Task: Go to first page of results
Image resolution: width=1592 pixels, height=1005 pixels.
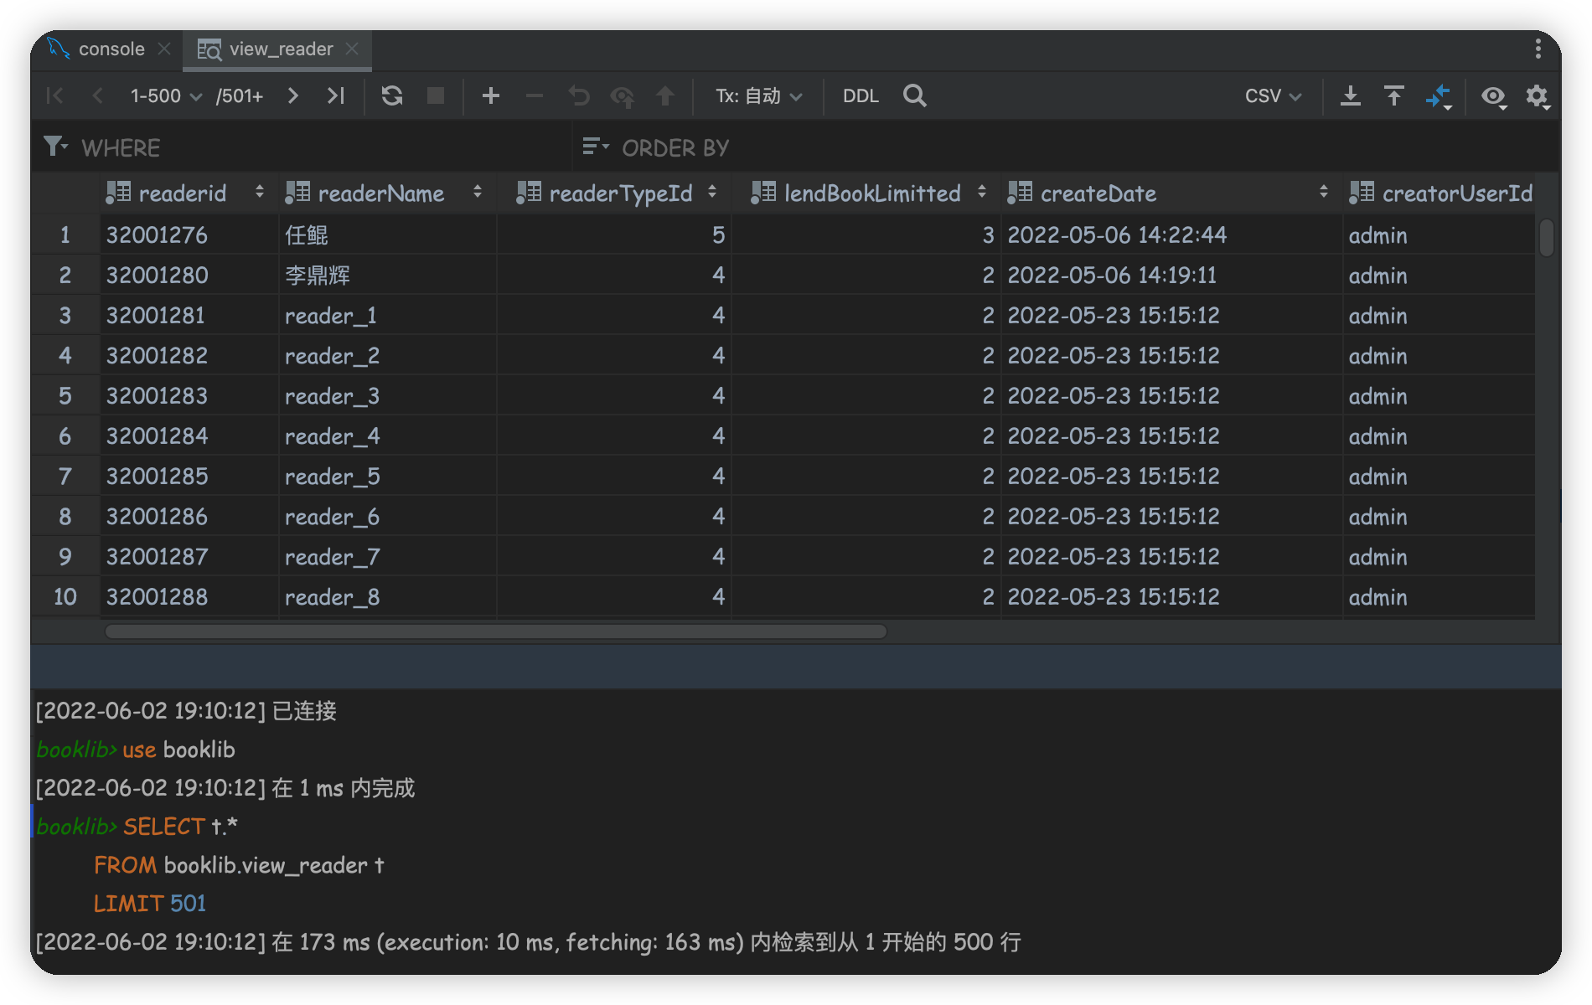Action: point(55,95)
